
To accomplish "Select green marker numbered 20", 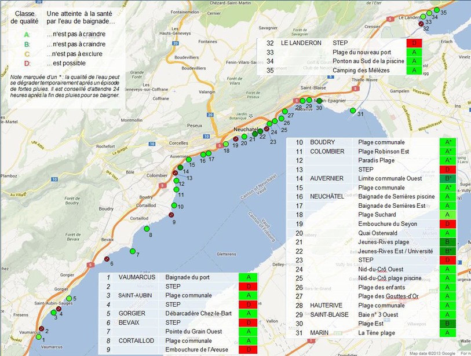I will 244,137.
